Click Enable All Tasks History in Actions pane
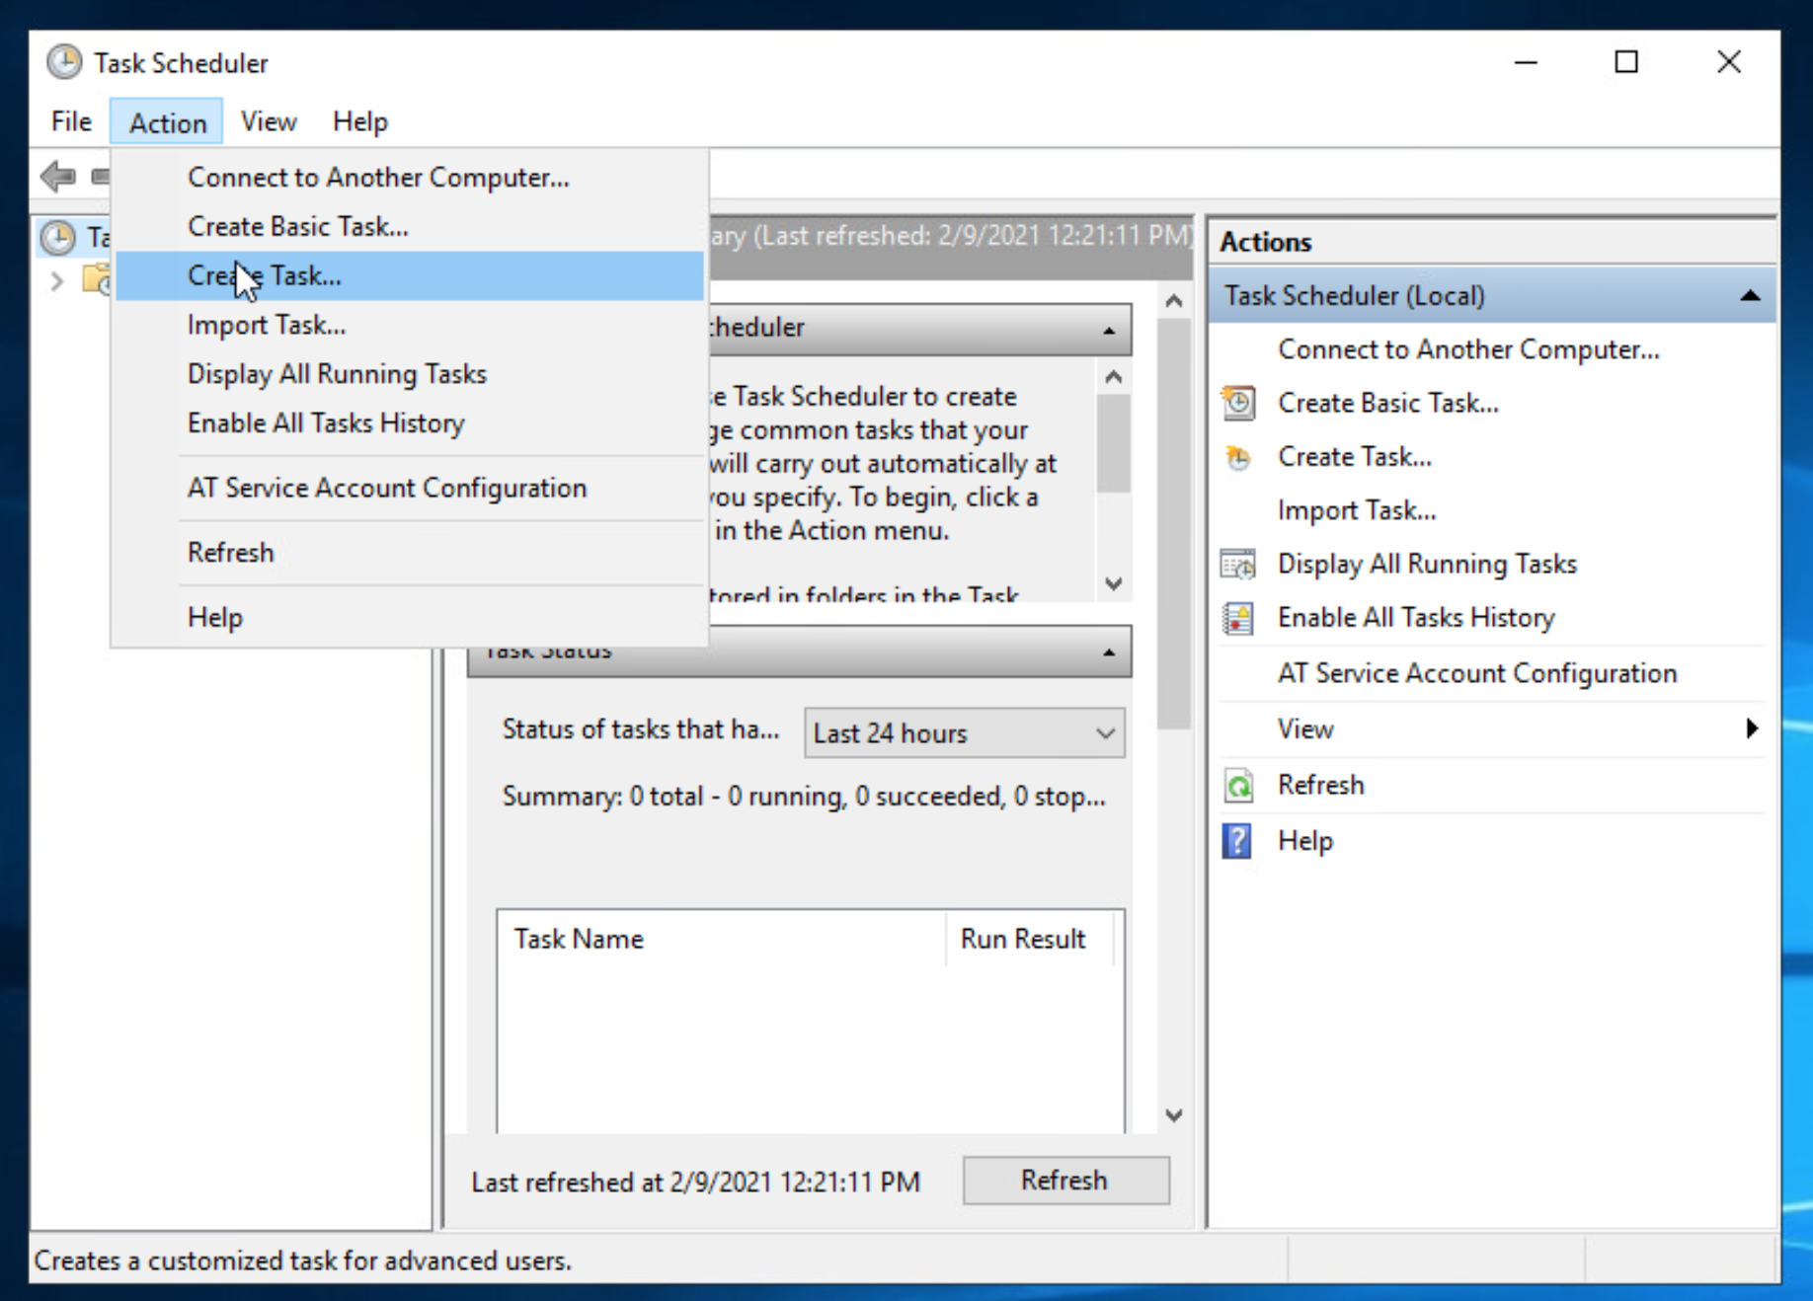Viewport: 1813px width, 1301px height. pos(1416,618)
